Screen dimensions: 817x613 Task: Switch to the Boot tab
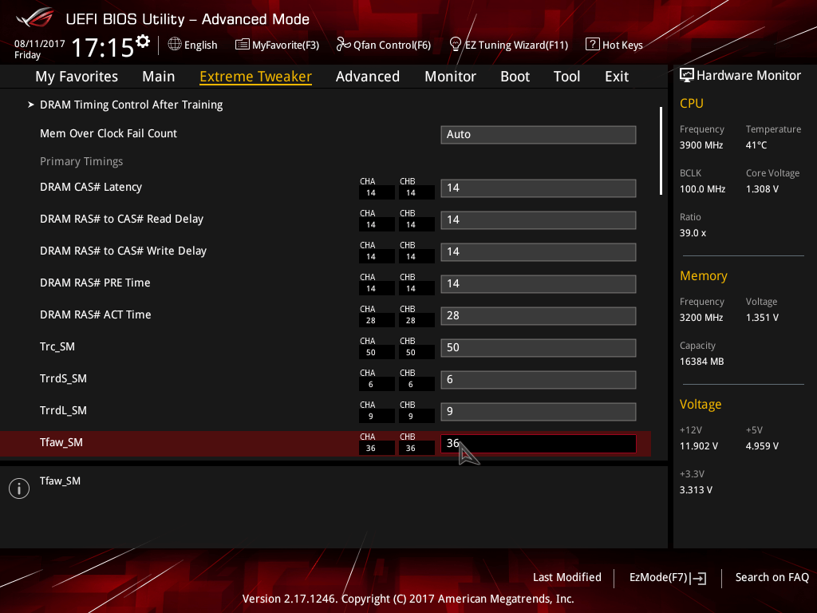[x=515, y=77]
